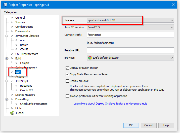Screen dimensions: 180x133
Task: Select the Run category
Action: coord(18,72)
